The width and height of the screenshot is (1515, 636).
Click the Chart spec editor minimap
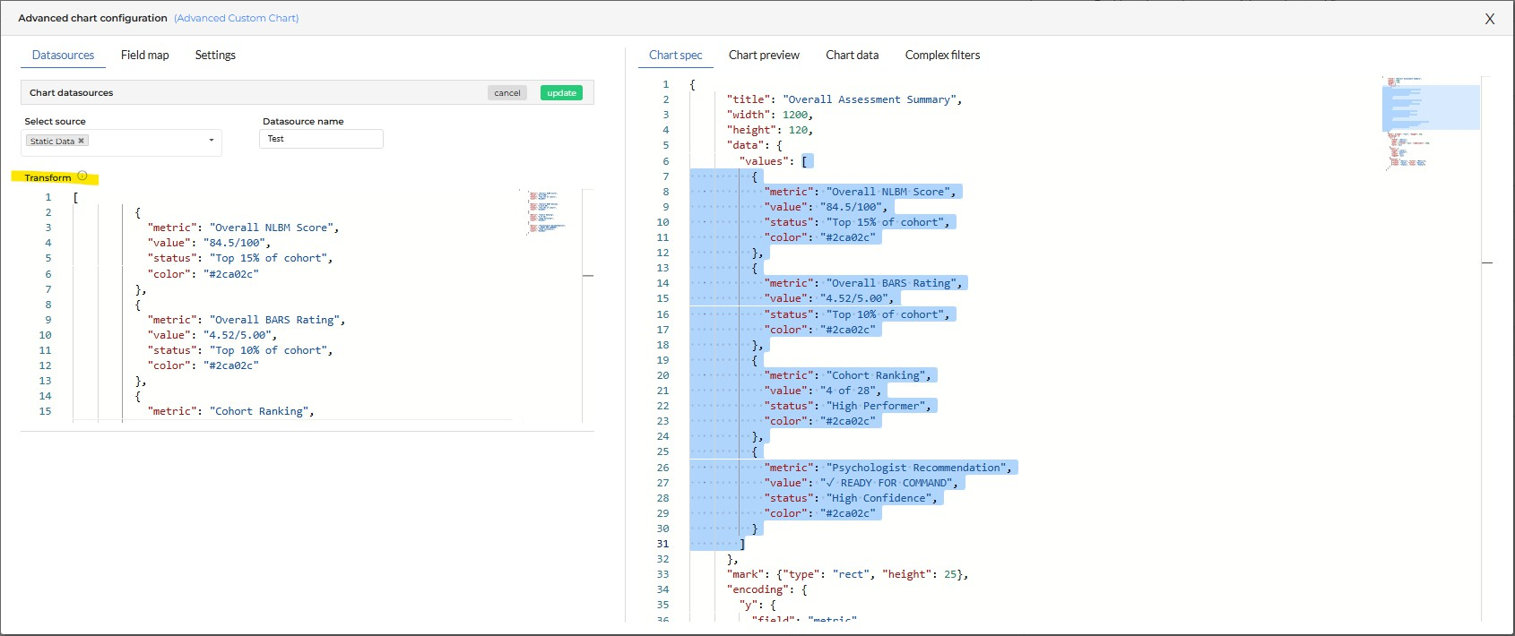coord(1431,123)
